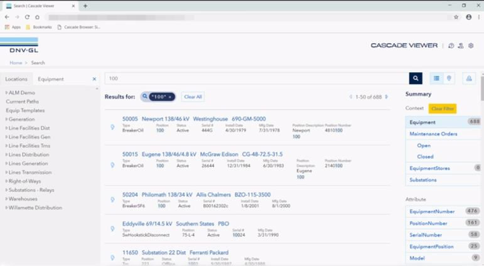Open the help icon in the header
The width and height of the screenshot is (484, 266).
(451, 46)
